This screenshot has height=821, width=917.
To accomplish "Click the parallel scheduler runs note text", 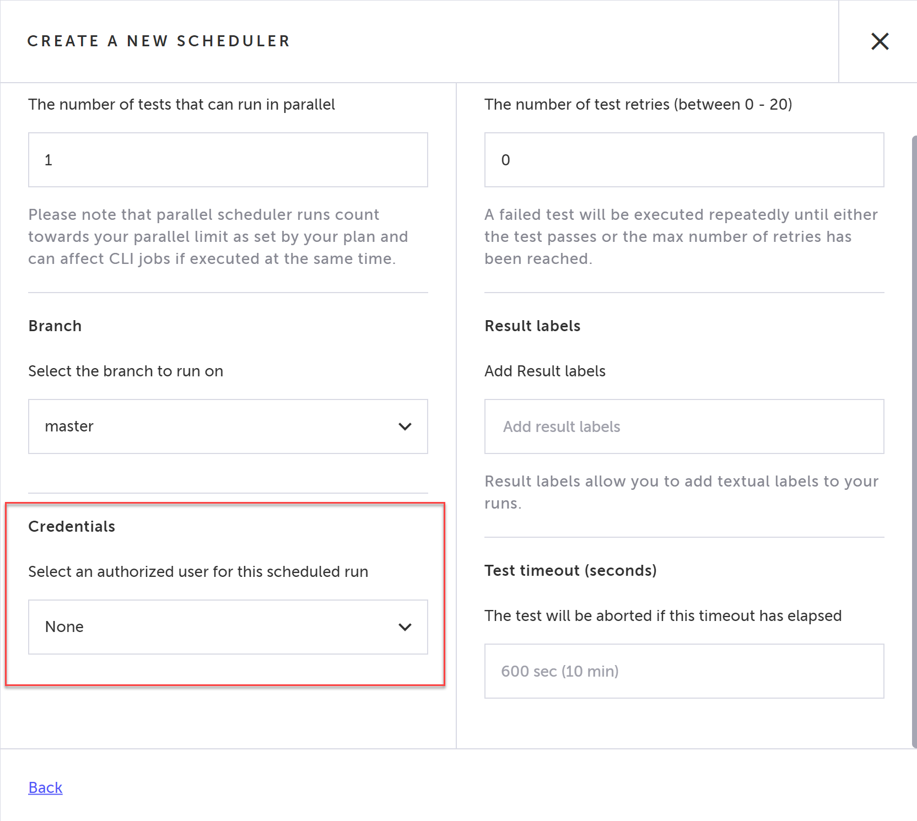I will [218, 236].
